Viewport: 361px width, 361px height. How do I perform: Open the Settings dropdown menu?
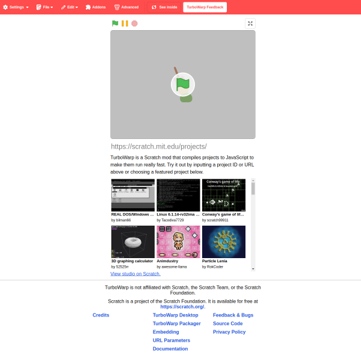coord(16,7)
